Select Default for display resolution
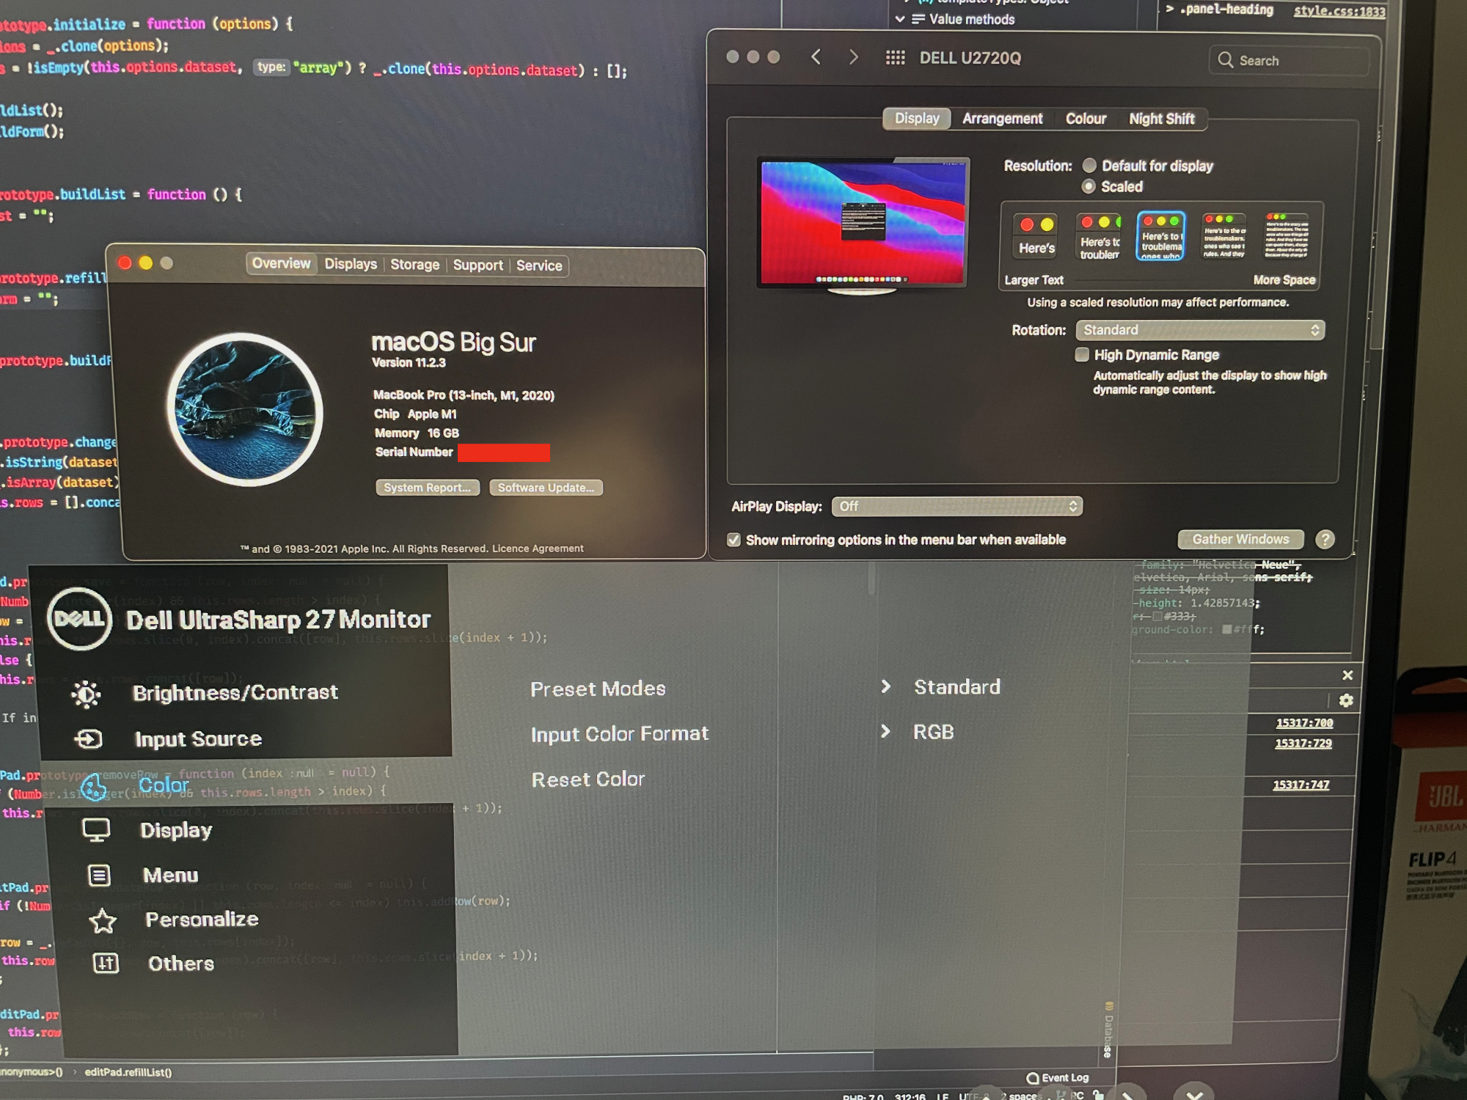The image size is (1467, 1100). (x=1089, y=166)
